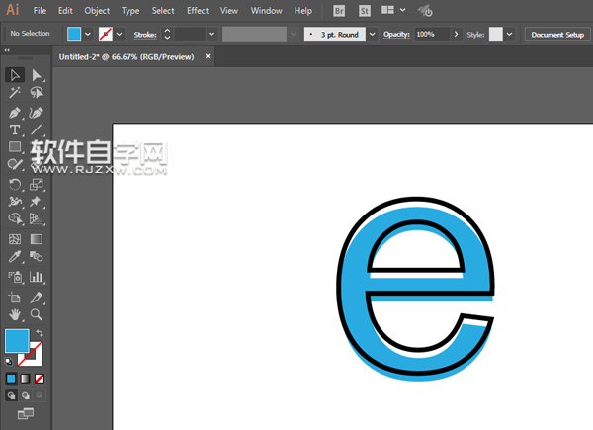Change screen mode at toolbar bottom
The width and height of the screenshot is (593, 430).
[26, 414]
